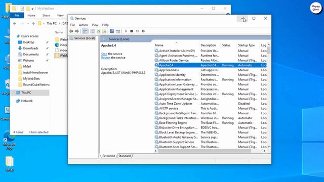Select Background Intelligent Transfer service

pos(211,113)
